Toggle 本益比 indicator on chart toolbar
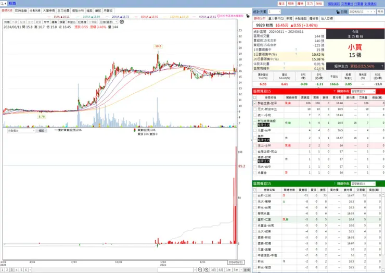385x273 pixels. (71, 22)
